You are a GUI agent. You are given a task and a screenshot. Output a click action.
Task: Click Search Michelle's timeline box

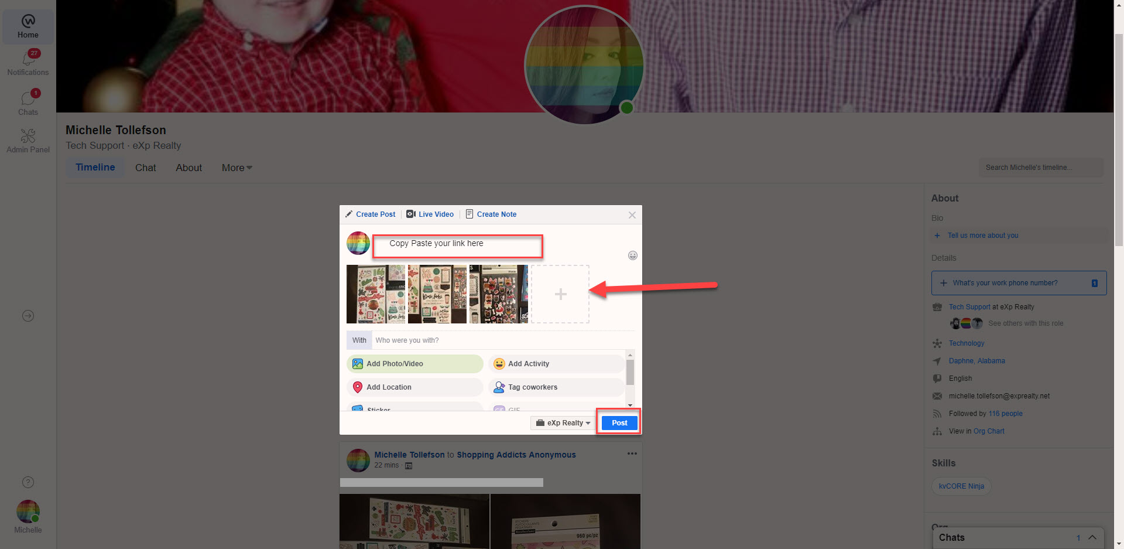(1041, 168)
